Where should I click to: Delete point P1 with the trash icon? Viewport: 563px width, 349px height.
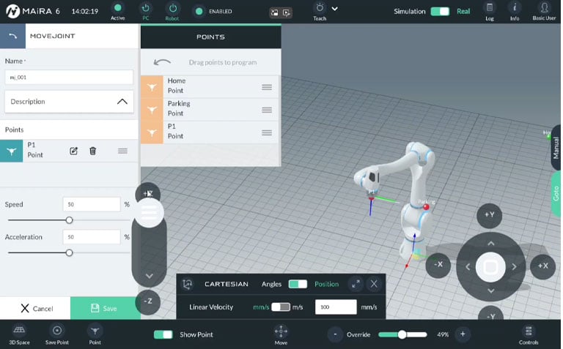click(93, 151)
